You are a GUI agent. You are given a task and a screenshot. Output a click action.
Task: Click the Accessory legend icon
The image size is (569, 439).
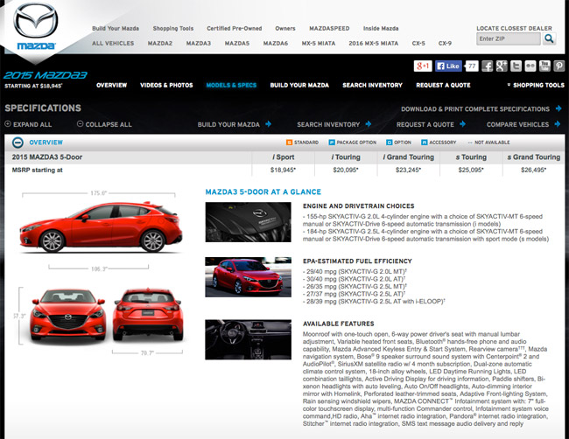[425, 143]
